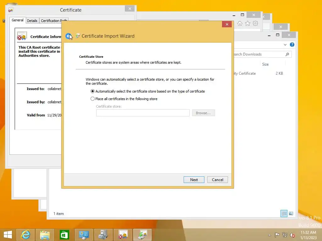Close the Certificate dialog window
Viewport: 322px width, 241px height.
[130, 8]
